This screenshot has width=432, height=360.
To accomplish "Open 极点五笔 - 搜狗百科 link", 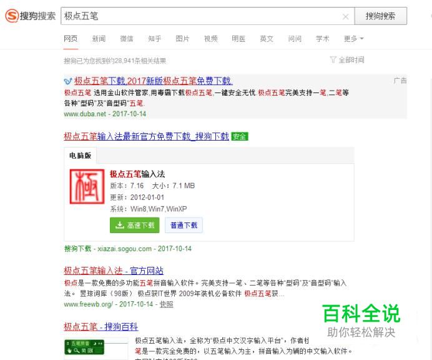I will pyautogui.click(x=101, y=327).
